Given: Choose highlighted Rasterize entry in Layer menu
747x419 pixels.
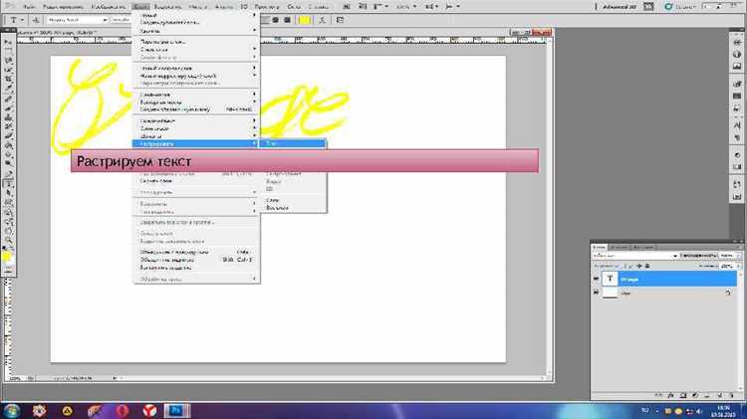Looking at the screenshot, I should pos(196,143).
